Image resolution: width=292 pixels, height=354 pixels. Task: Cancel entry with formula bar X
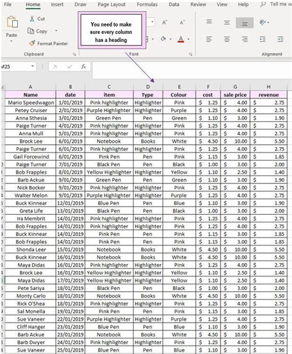55,66
